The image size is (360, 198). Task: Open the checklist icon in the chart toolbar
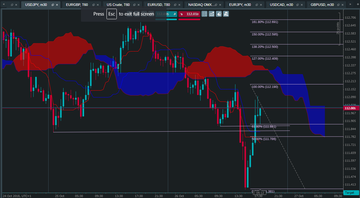204,14
